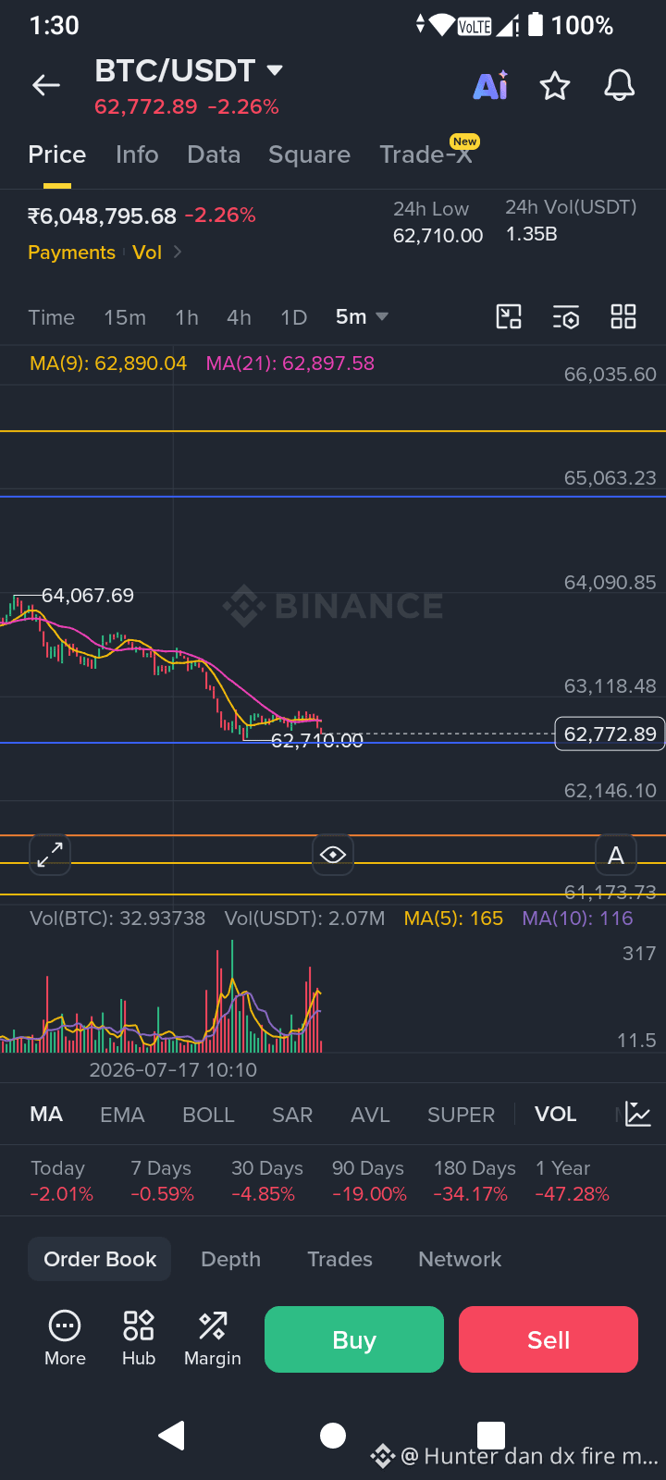666x1480 pixels.
Task: Toggle the MA indicator
Action: tap(46, 1115)
